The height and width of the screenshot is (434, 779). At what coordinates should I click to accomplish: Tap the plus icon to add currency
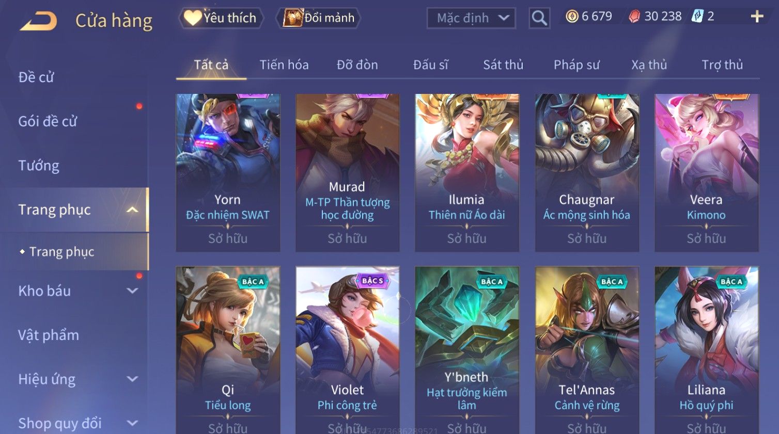coord(757,17)
